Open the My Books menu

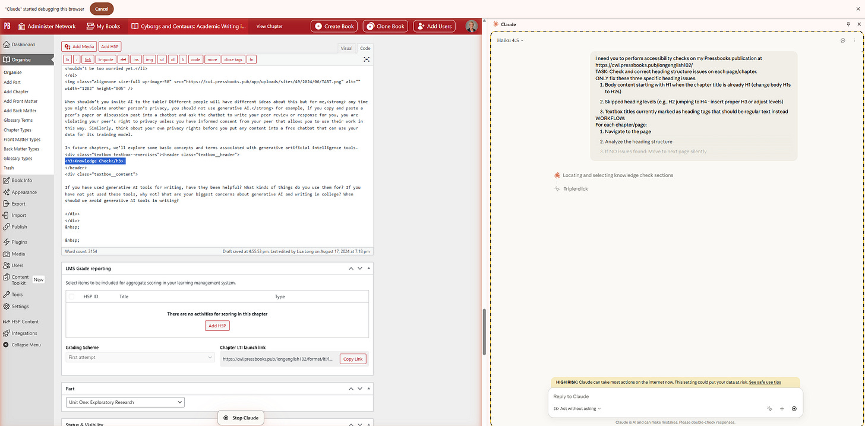[x=103, y=26]
